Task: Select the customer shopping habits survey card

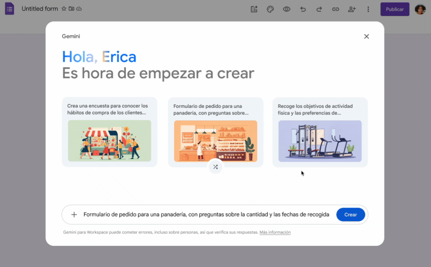Action: coord(109,132)
